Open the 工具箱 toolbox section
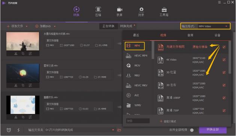Screen dimensions: 236x136 164,12
